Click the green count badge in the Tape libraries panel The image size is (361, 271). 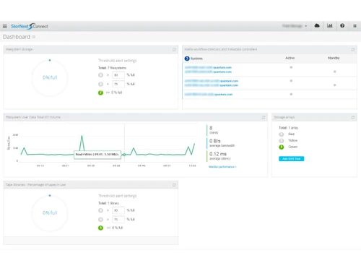point(100,228)
